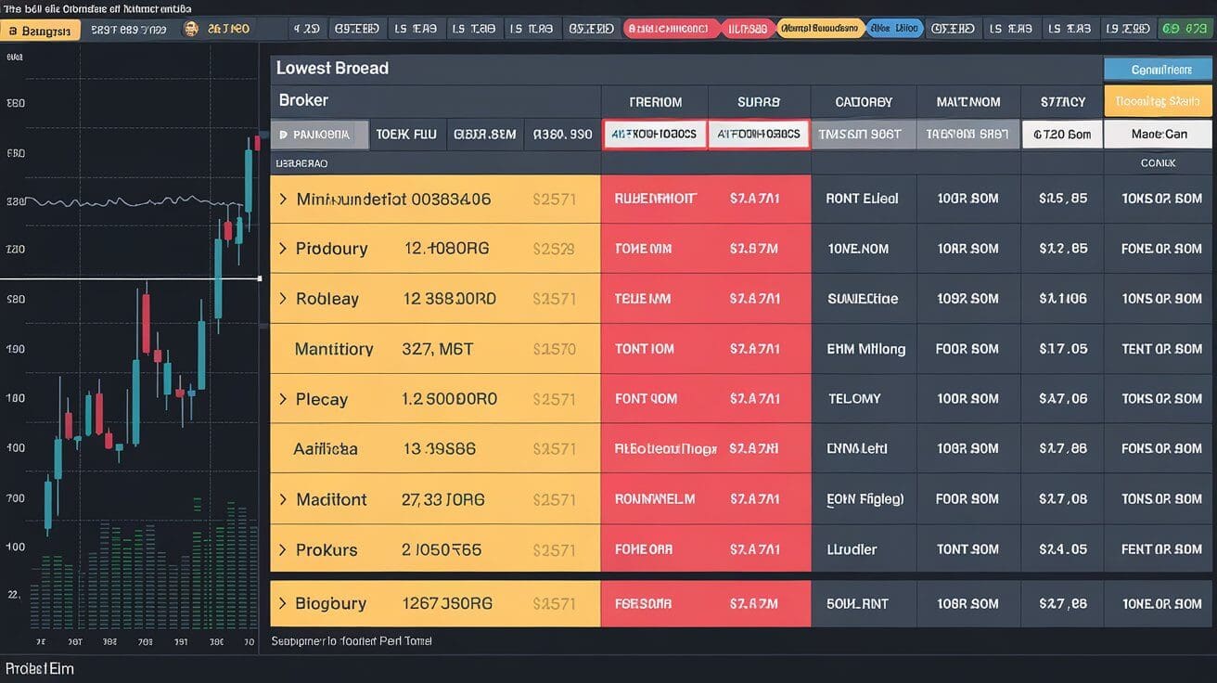Click the RONT Eleol category cell
1217x683 pixels.
click(x=863, y=199)
